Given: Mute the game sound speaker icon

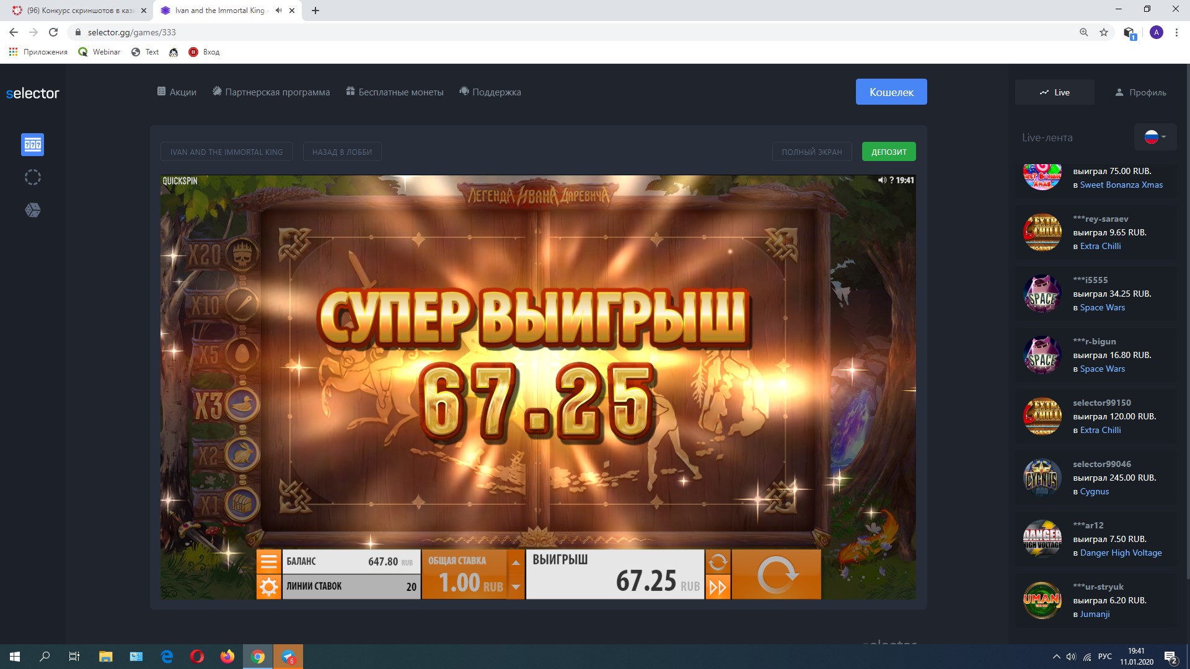Looking at the screenshot, I should tap(882, 180).
